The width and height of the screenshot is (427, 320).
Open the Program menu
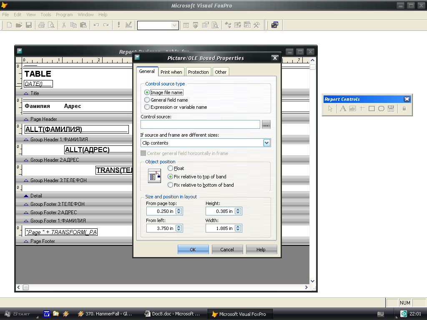(x=64, y=15)
